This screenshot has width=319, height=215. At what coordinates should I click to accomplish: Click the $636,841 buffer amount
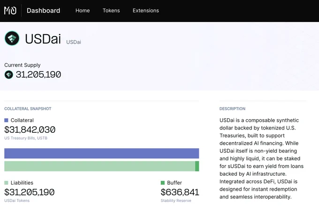point(180,192)
